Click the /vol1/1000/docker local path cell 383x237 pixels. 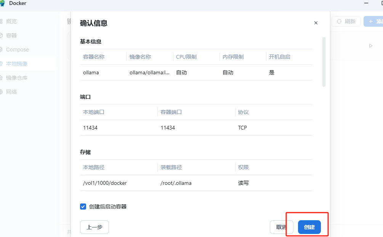click(105, 183)
